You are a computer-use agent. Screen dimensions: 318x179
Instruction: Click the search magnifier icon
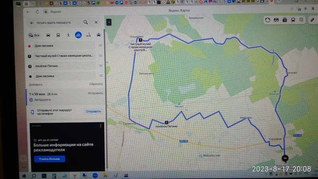pyautogui.click(x=86, y=23)
